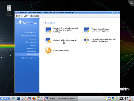Click the network status tray icon
Image resolution: width=134 pixels, height=101 pixels.
(113, 99)
